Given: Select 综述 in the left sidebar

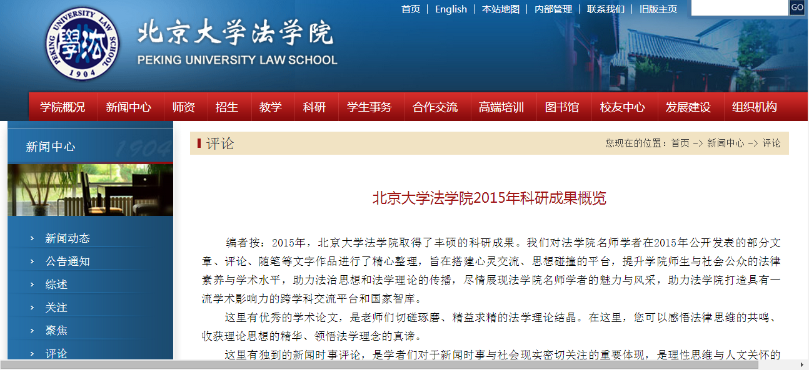Looking at the screenshot, I should [56, 285].
